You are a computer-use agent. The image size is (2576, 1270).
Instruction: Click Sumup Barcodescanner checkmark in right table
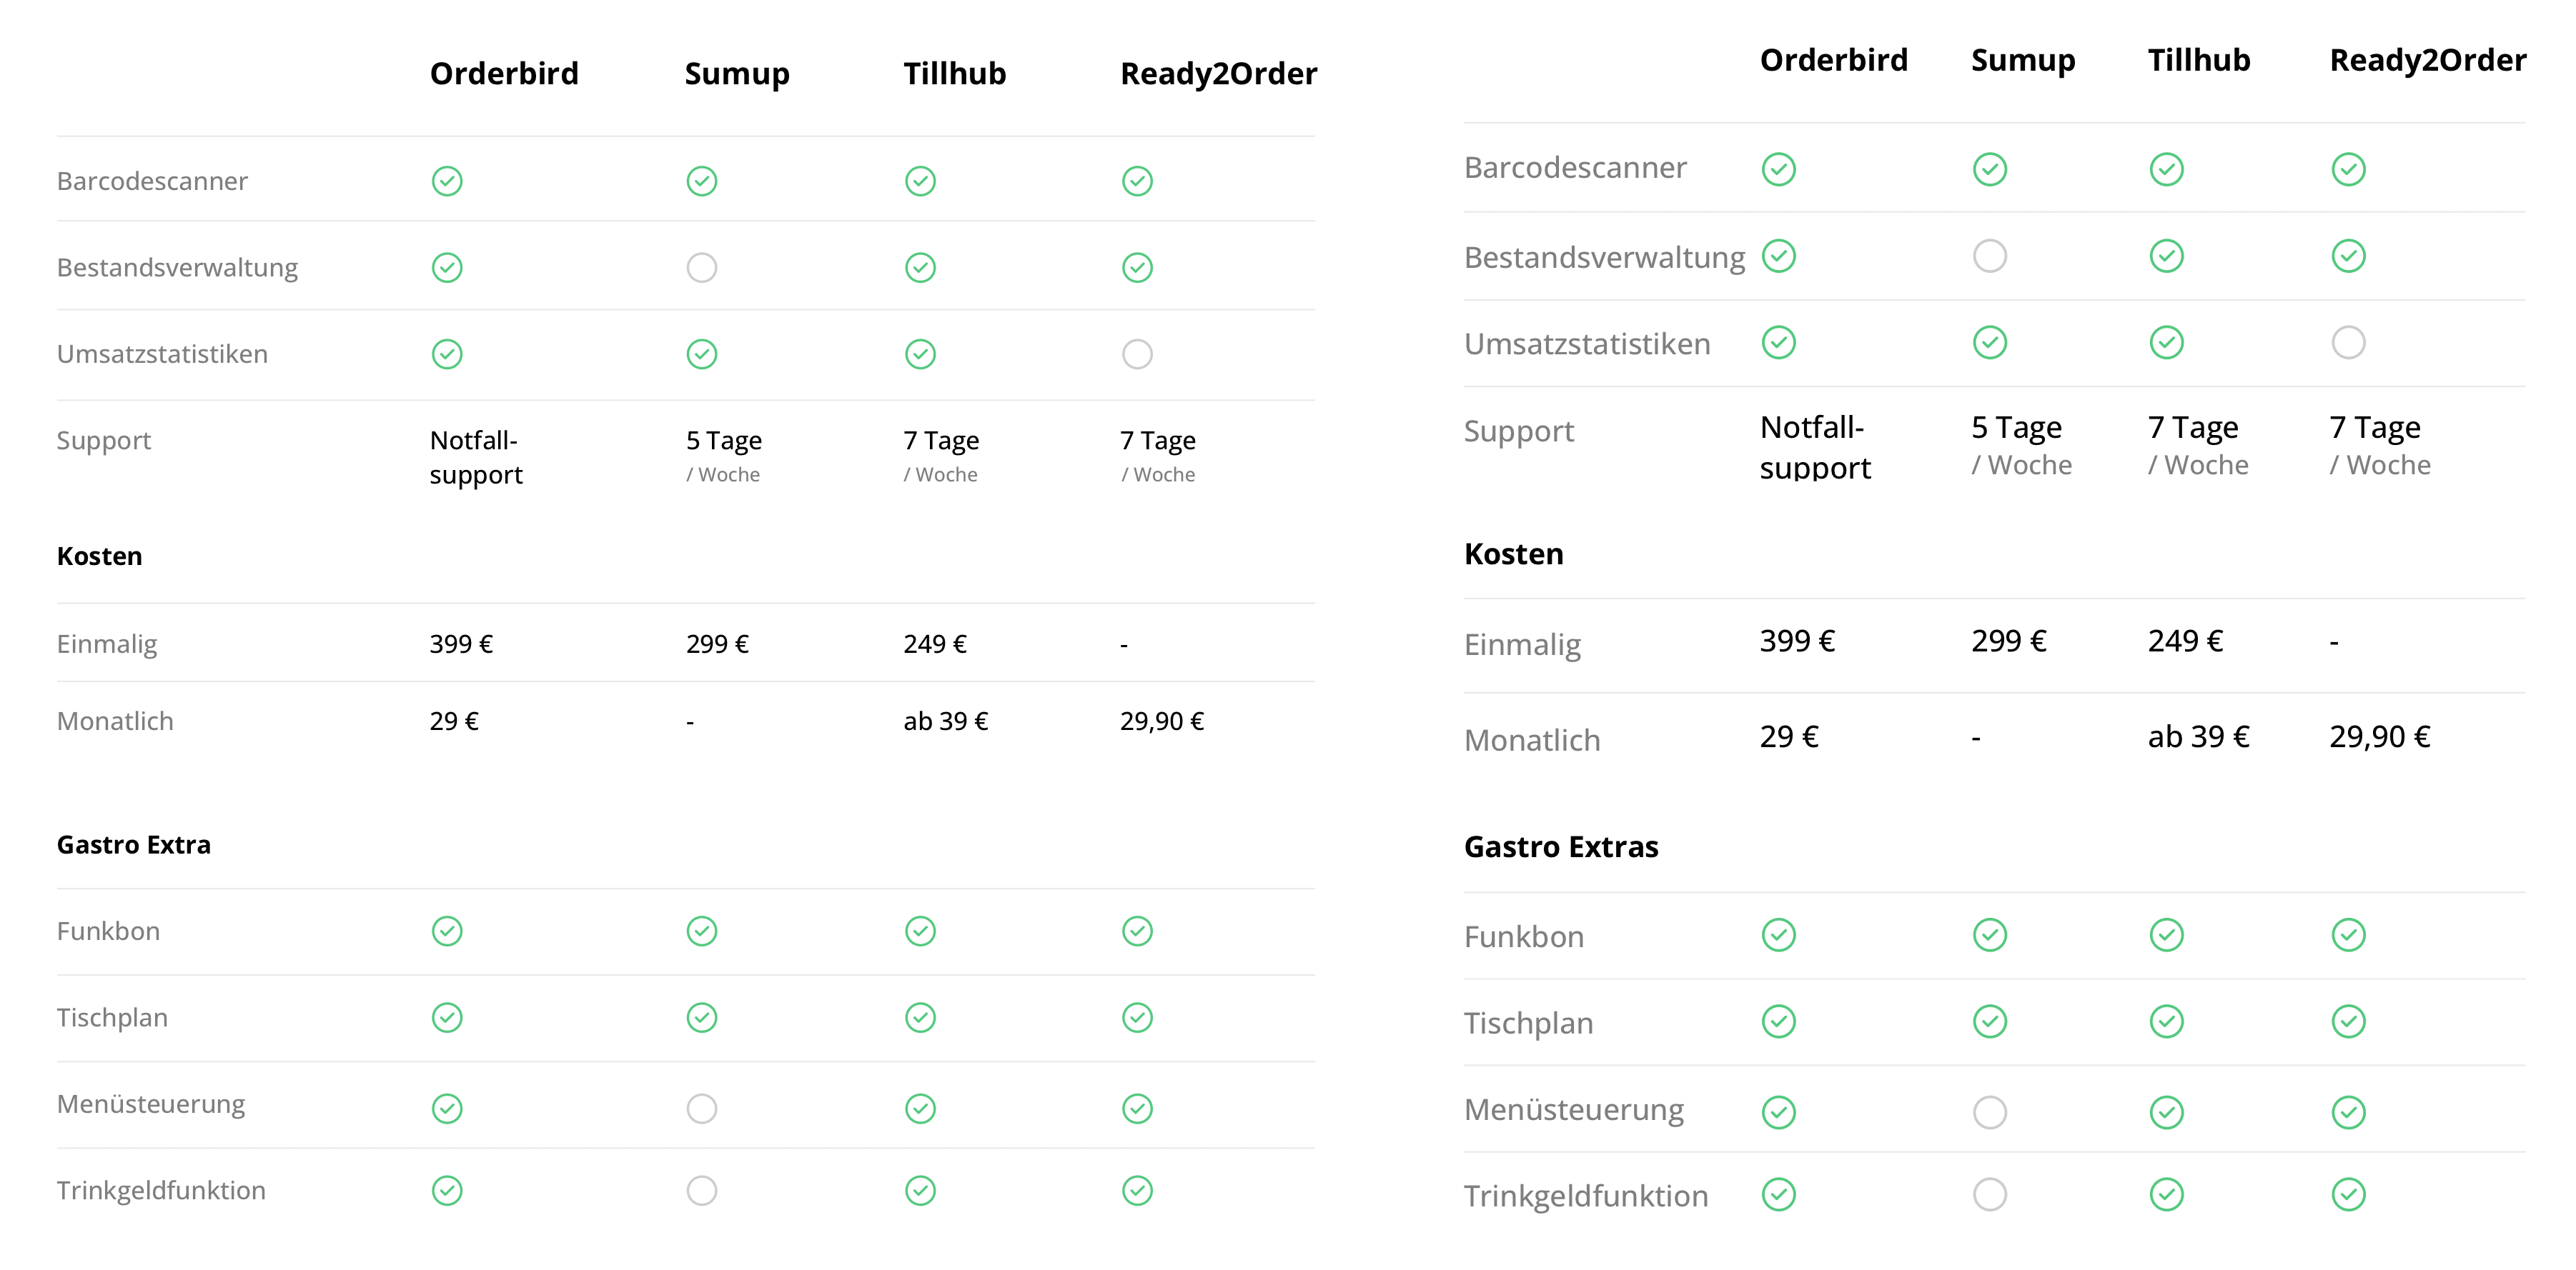(x=1990, y=169)
